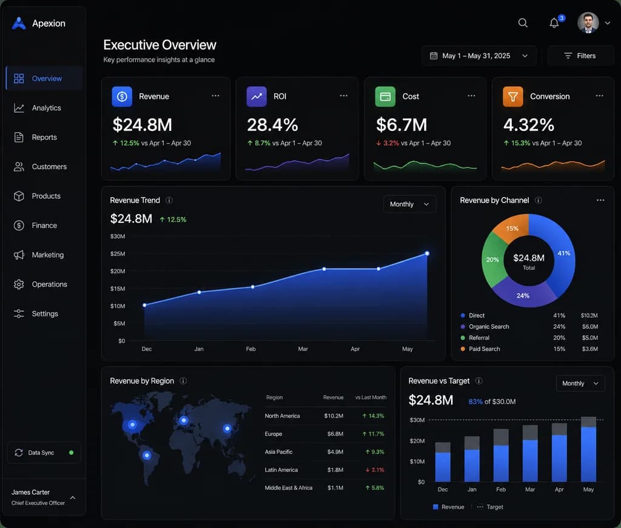Click the Apexion logo icon
The width and height of the screenshot is (621, 528).
[x=19, y=23]
